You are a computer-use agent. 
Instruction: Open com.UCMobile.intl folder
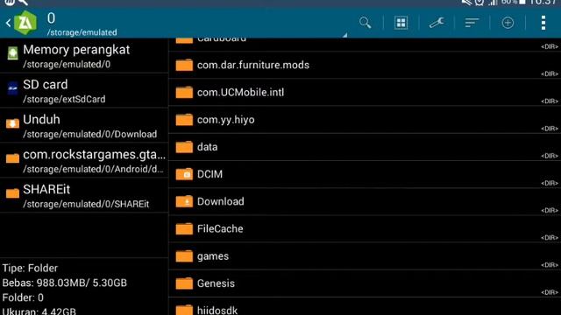(x=365, y=93)
